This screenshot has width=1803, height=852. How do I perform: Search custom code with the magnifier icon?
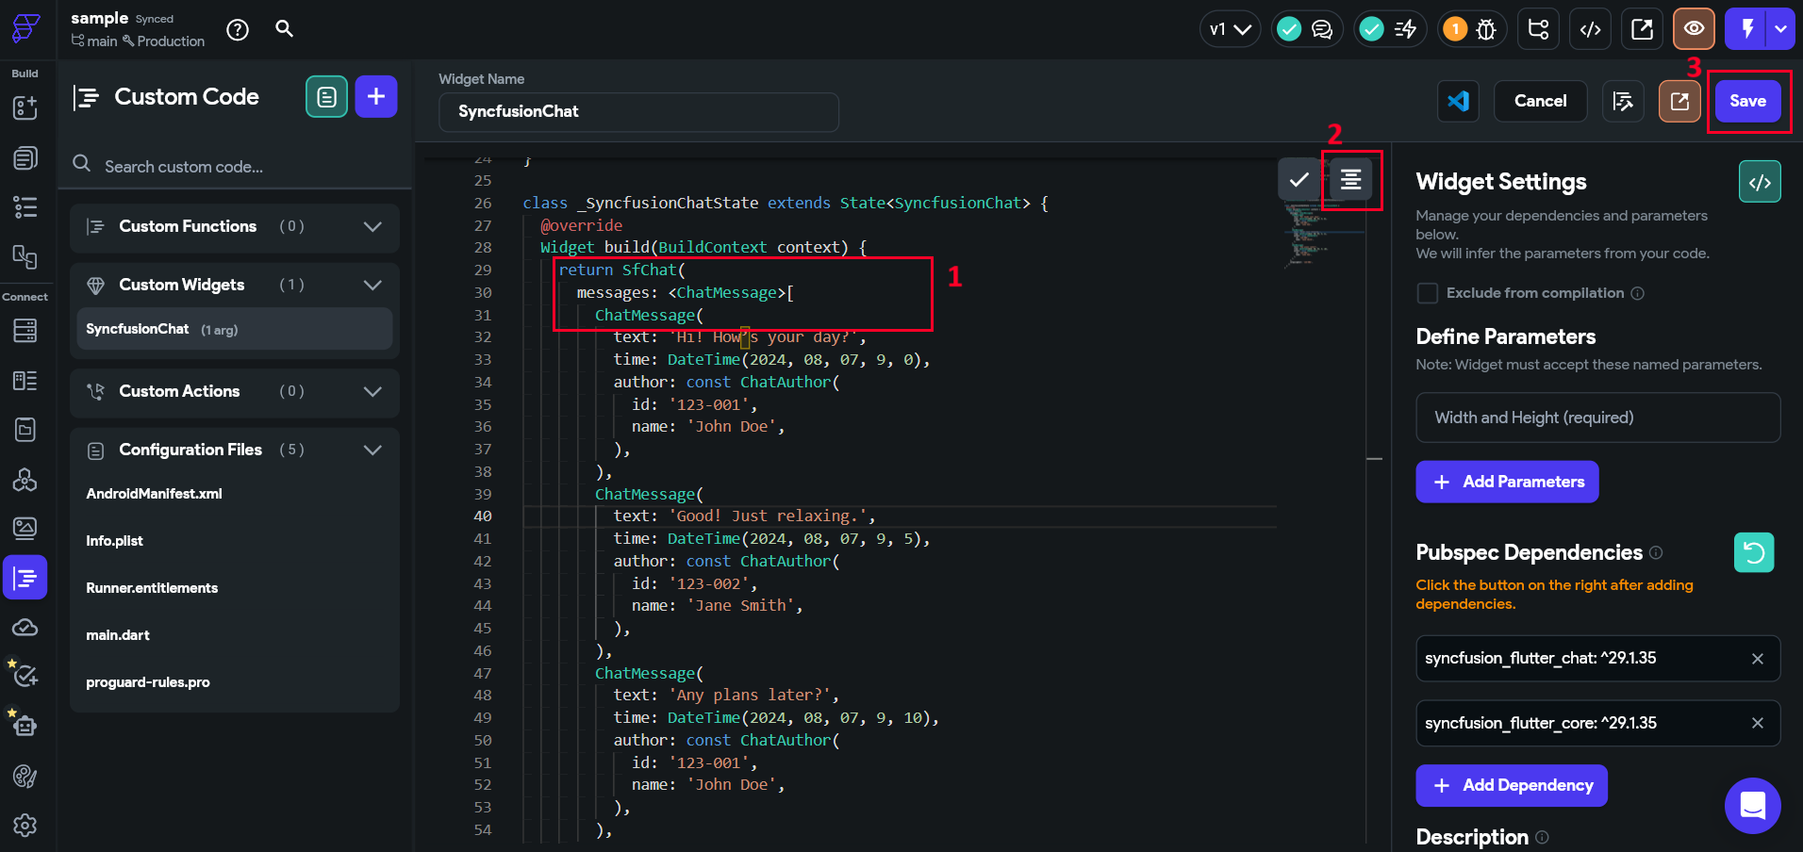pos(82,165)
